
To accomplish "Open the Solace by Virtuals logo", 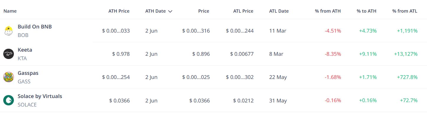I will coord(9,100).
